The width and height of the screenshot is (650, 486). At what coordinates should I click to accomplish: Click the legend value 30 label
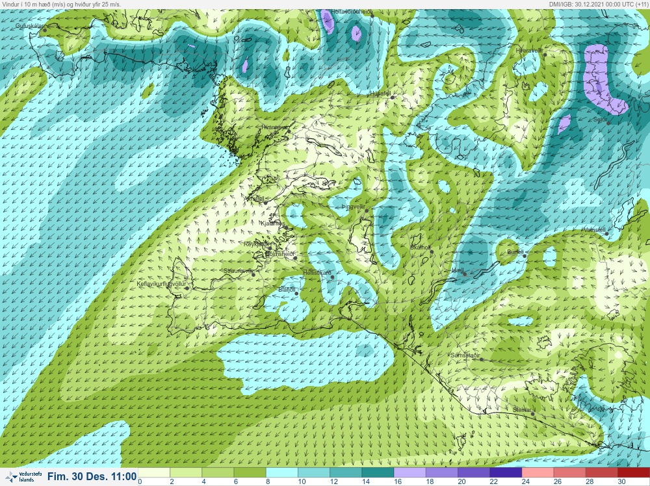pos(621,481)
